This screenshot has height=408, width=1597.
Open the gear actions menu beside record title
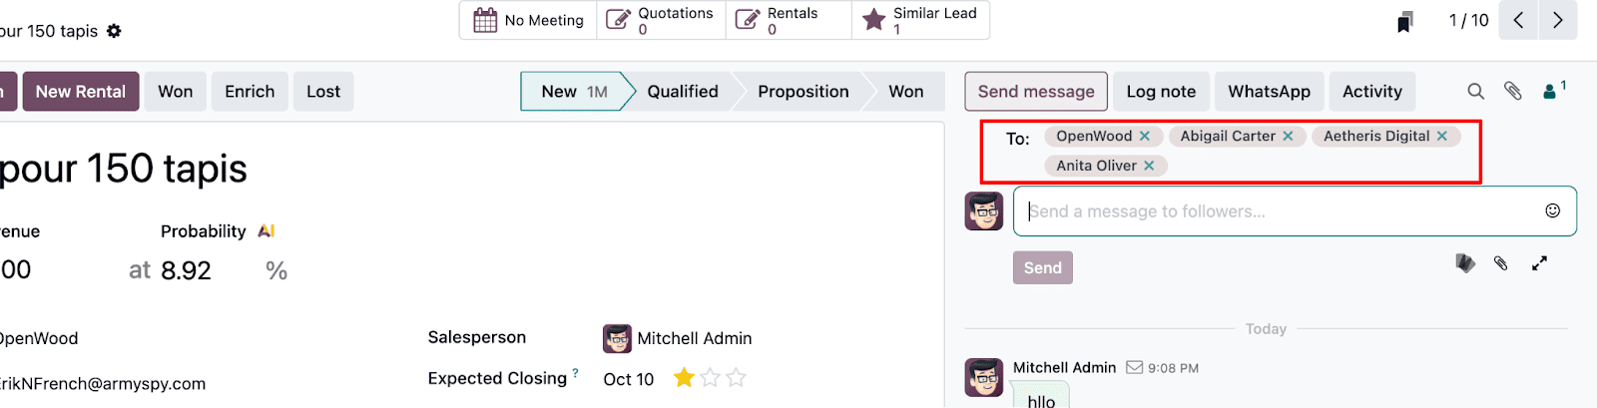click(114, 31)
